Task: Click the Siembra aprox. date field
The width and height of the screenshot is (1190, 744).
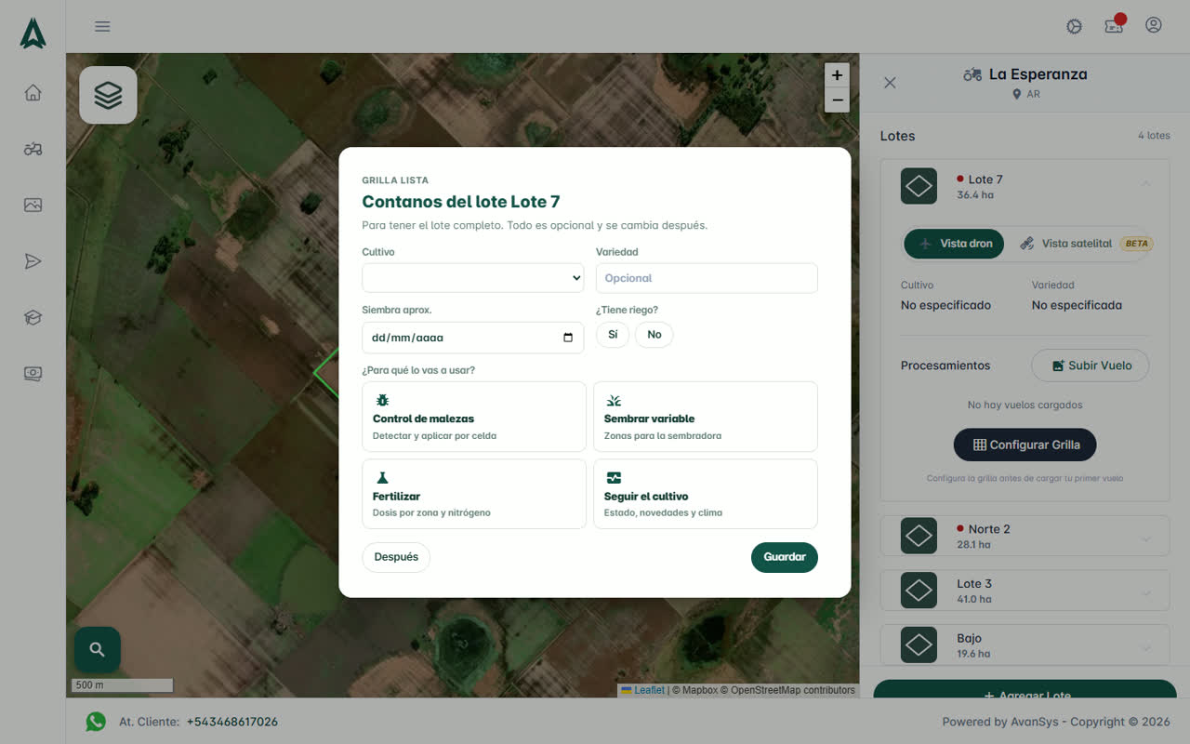Action: point(473,338)
